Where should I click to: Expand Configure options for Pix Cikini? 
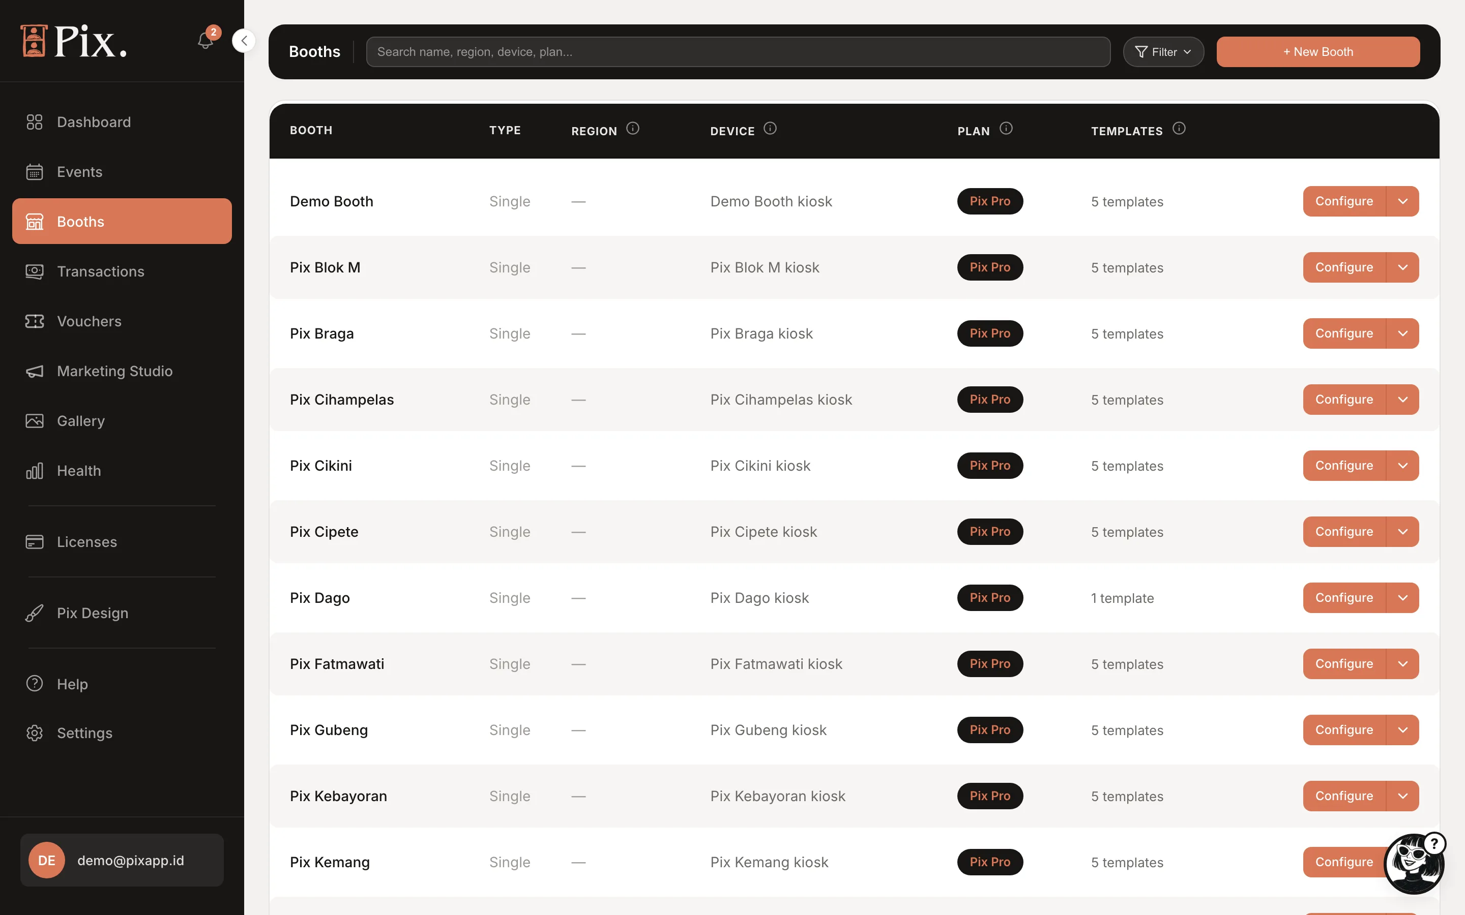point(1402,465)
